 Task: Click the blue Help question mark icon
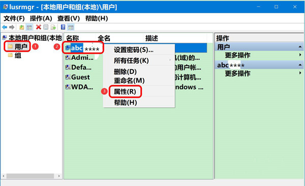[x=63, y=27]
